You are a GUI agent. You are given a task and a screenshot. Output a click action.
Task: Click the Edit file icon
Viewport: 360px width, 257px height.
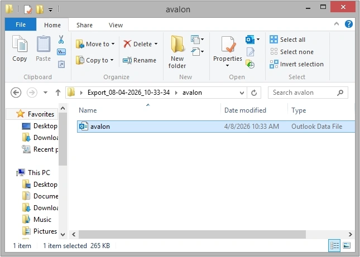[x=251, y=52]
